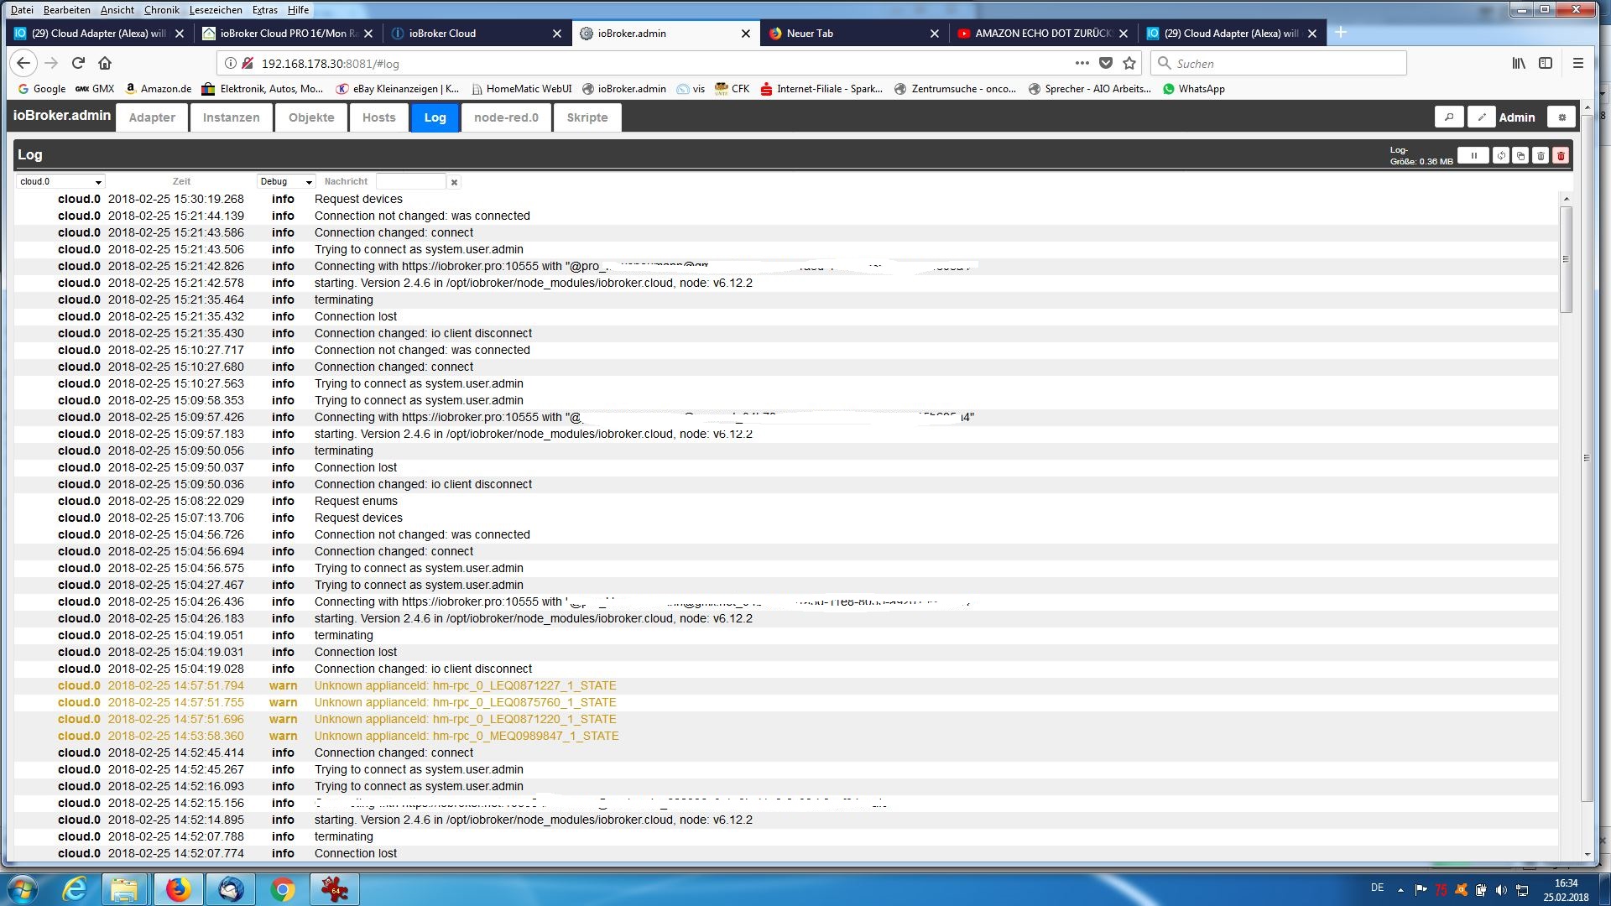Open the Firefox hamburger menu
1611x906 pixels.
tap(1577, 63)
